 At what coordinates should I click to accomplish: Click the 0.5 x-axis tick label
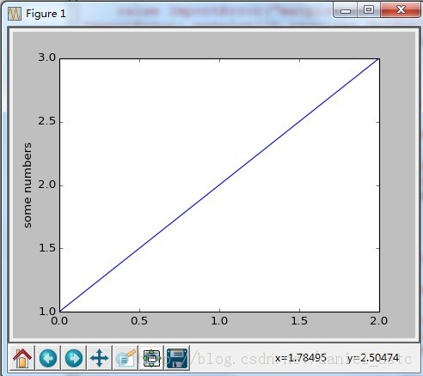(139, 321)
